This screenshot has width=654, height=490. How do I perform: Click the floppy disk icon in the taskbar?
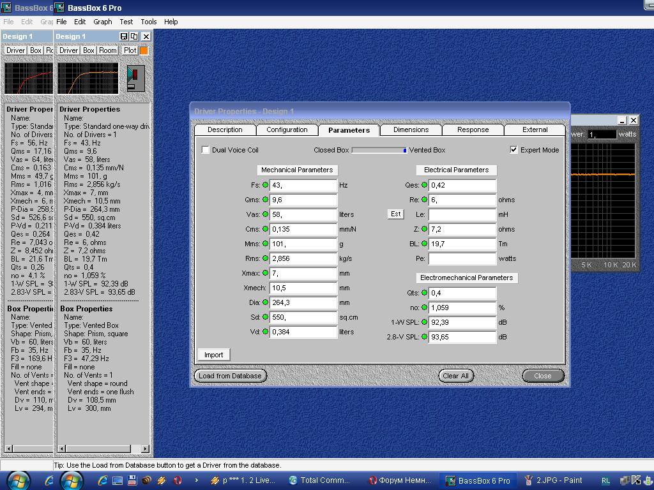(132, 480)
